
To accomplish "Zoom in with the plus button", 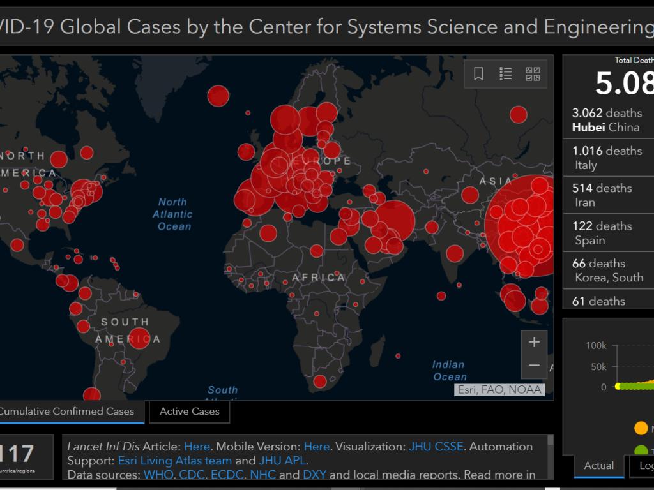I will pyautogui.click(x=534, y=342).
